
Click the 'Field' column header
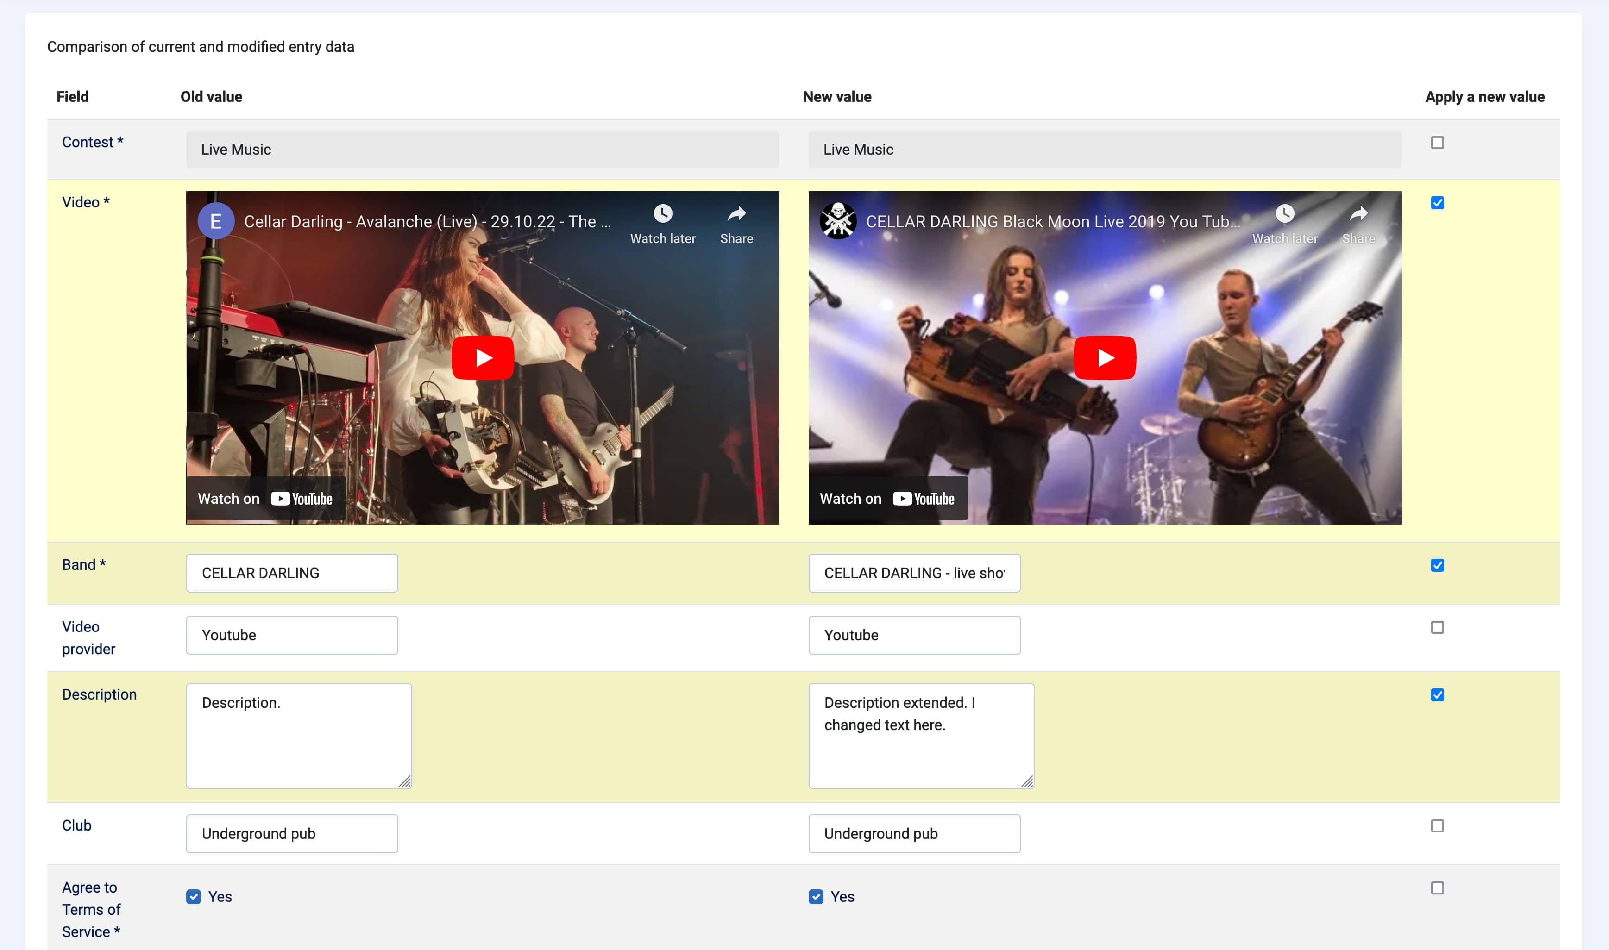[72, 97]
